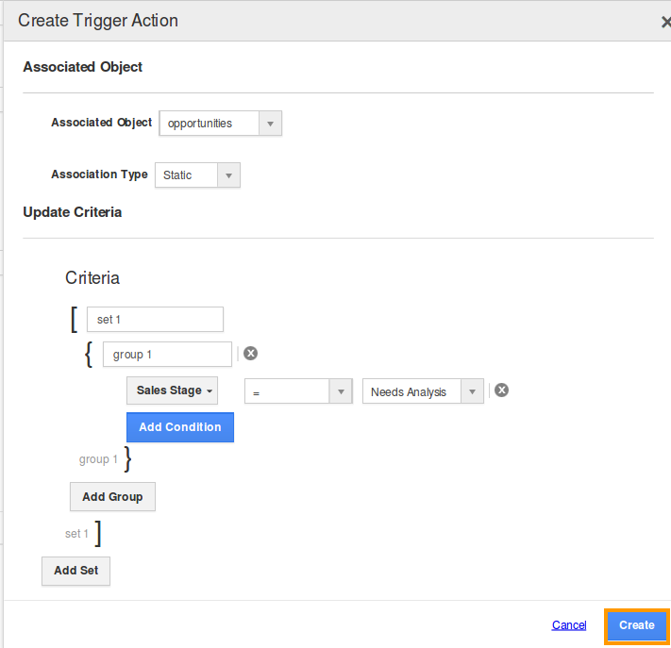671x648 pixels.
Task: Delete the Sales Stage condition row
Action: pos(501,390)
